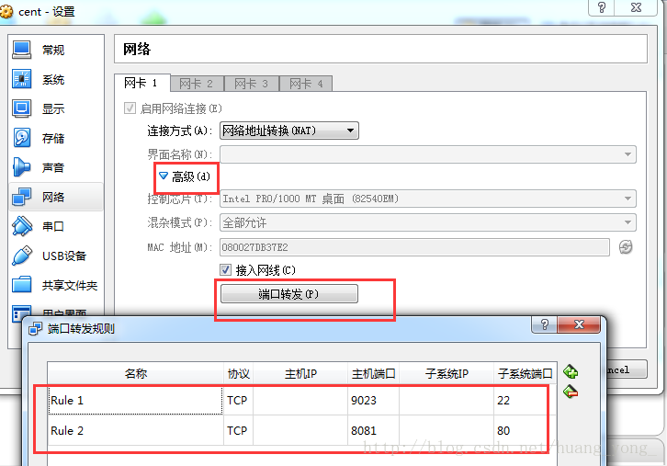Open the 存储 storage disk icon

click(21, 138)
